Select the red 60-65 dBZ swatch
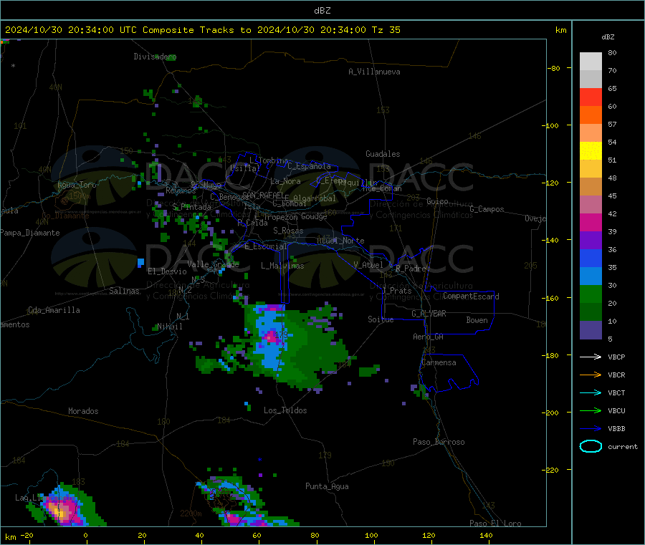This screenshot has width=645, height=545. [x=591, y=97]
